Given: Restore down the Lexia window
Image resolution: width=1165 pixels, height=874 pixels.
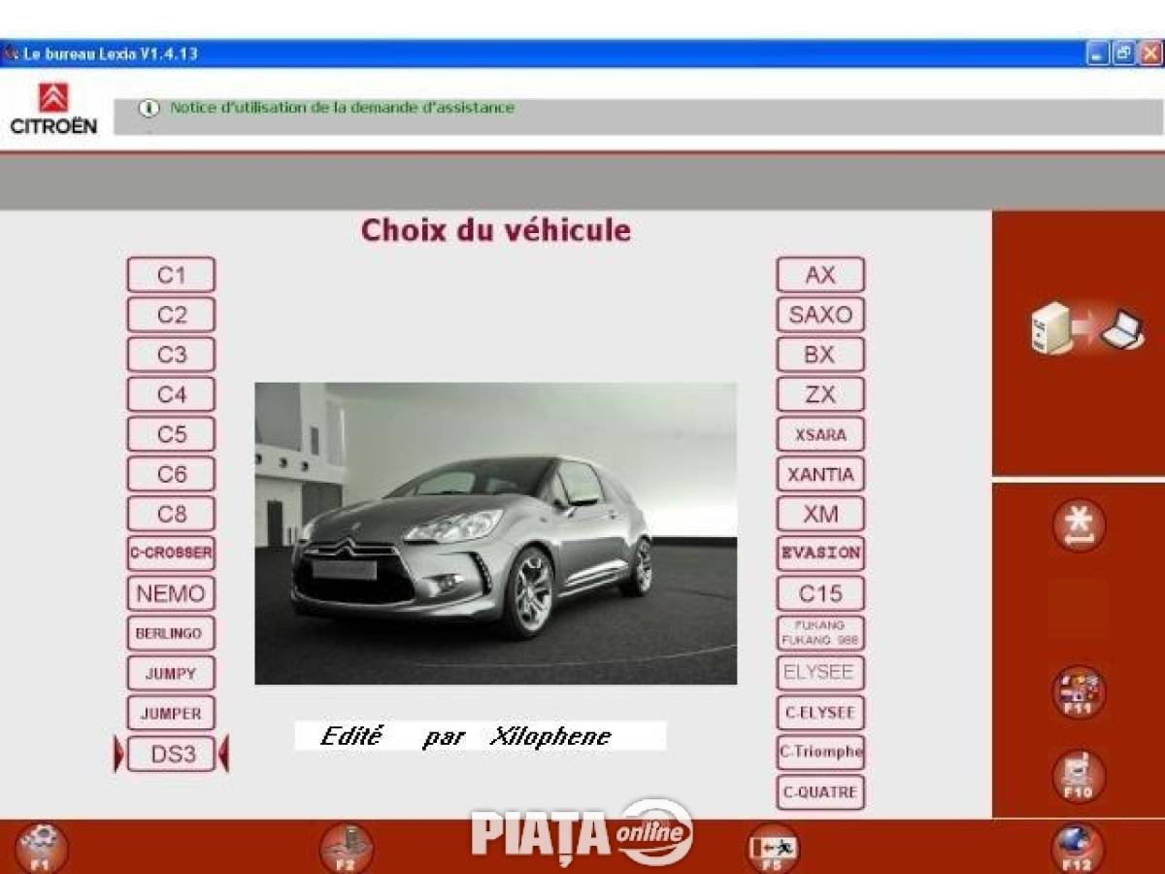Looking at the screenshot, I should (x=1123, y=53).
